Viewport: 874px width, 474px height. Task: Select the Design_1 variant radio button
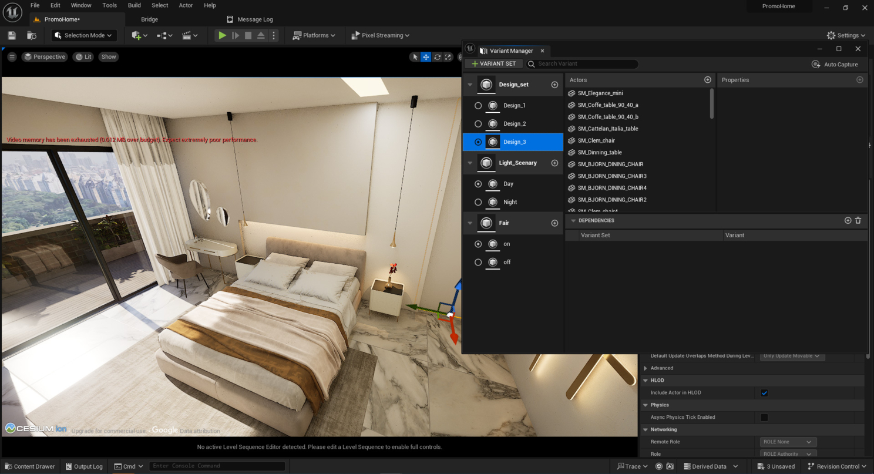[478, 106]
